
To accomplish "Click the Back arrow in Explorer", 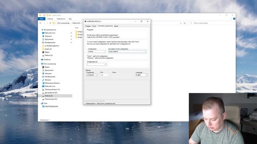I will click(x=41, y=23).
